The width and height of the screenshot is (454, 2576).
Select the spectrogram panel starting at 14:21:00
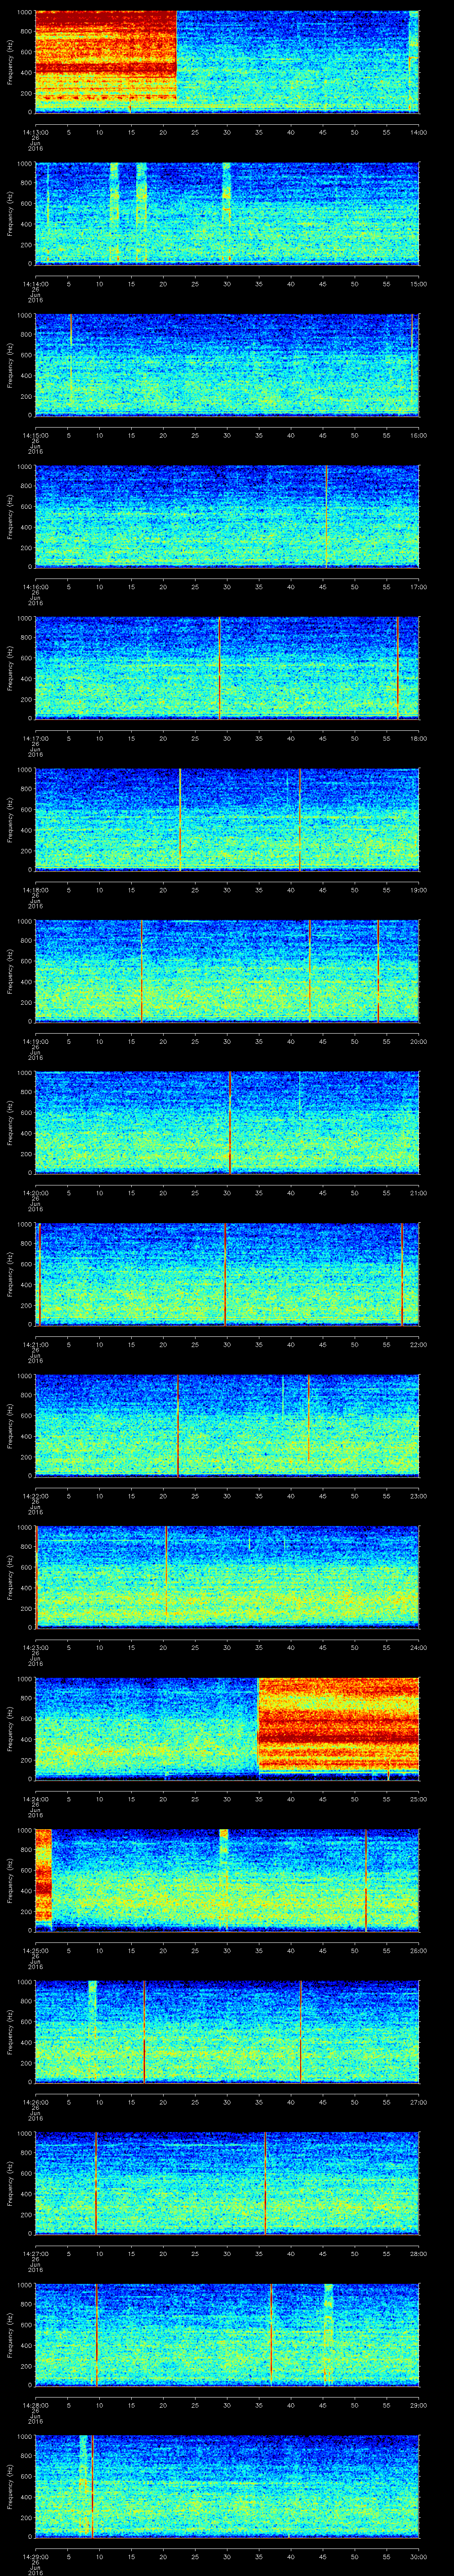coord(227,1275)
